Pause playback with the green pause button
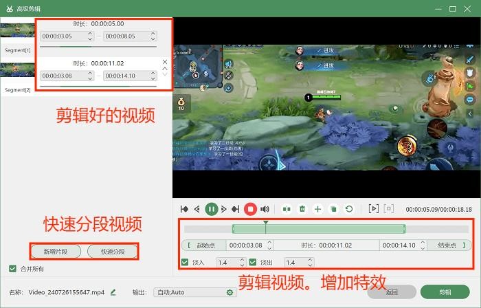 click(212, 208)
